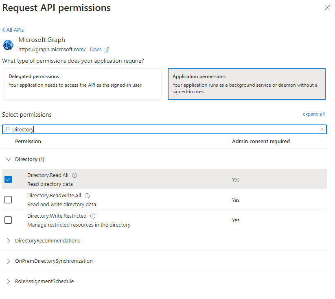Click Yes in the Directory.Read.All row
The width and height of the screenshot is (335, 299).
point(236,180)
